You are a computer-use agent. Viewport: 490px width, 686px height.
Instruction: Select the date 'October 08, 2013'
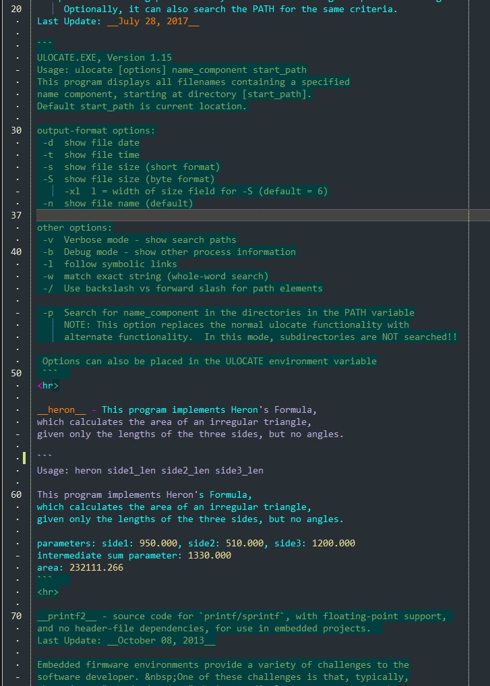click(x=161, y=641)
